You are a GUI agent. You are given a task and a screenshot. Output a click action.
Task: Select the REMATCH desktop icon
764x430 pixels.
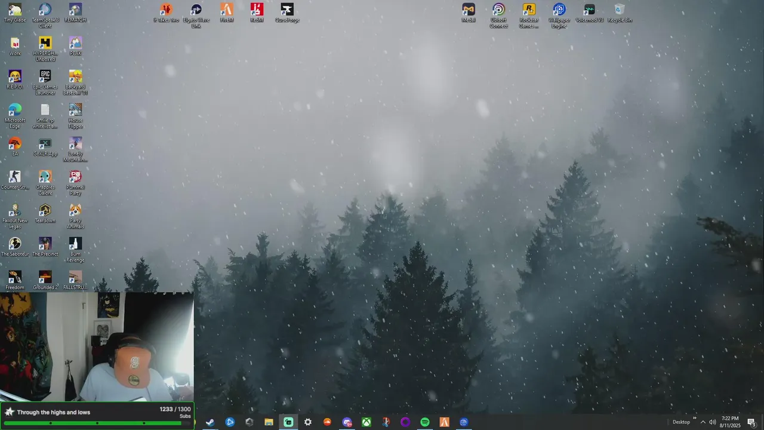pos(75,13)
